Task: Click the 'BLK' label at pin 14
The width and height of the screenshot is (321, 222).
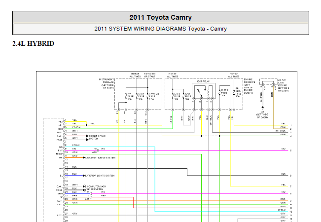Action: click(74, 167)
